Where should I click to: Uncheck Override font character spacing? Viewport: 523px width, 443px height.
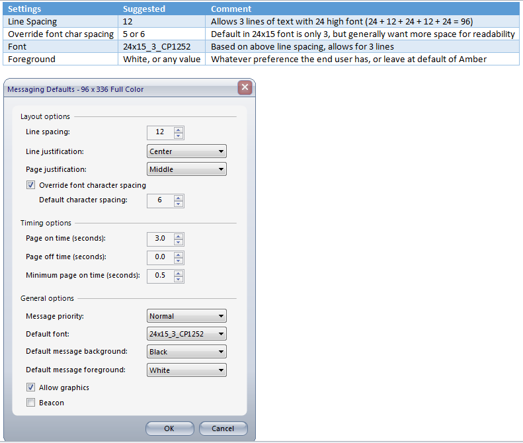click(x=30, y=185)
